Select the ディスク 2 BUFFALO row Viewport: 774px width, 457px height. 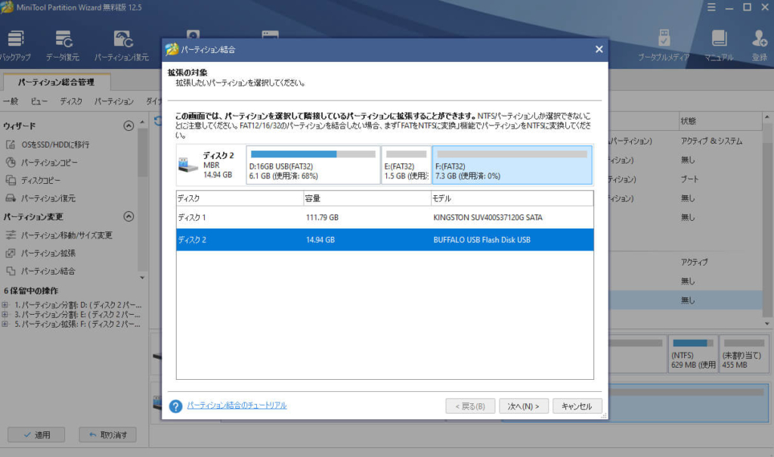pyautogui.click(x=385, y=240)
